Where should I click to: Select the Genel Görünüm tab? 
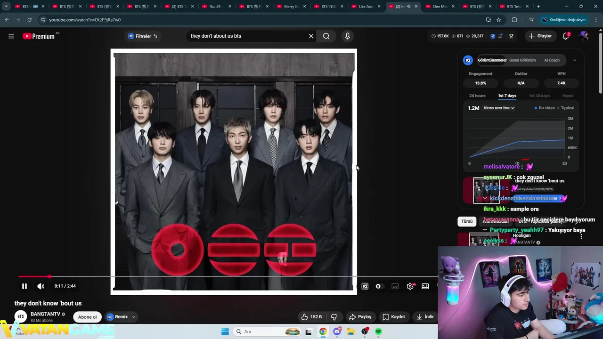522,60
